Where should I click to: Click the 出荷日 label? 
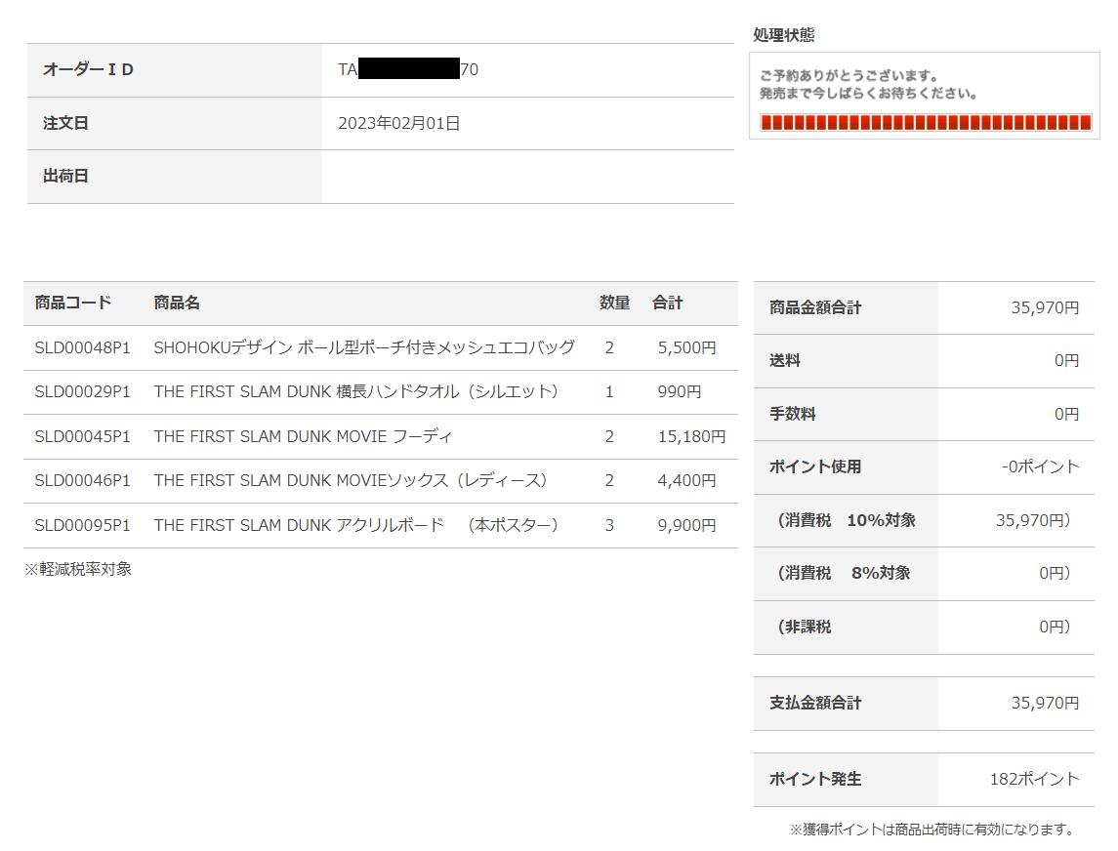tap(65, 176)
